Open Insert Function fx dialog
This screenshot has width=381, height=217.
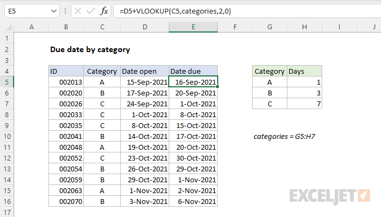[x=104, y=11]
